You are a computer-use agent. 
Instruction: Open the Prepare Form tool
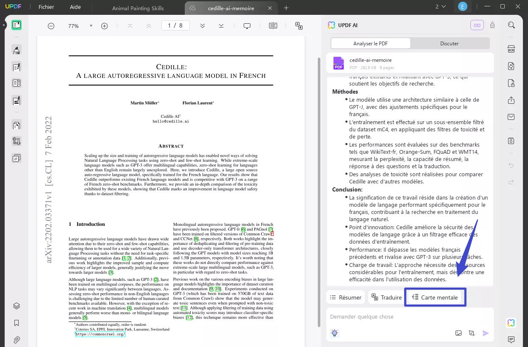coord(17,83)
